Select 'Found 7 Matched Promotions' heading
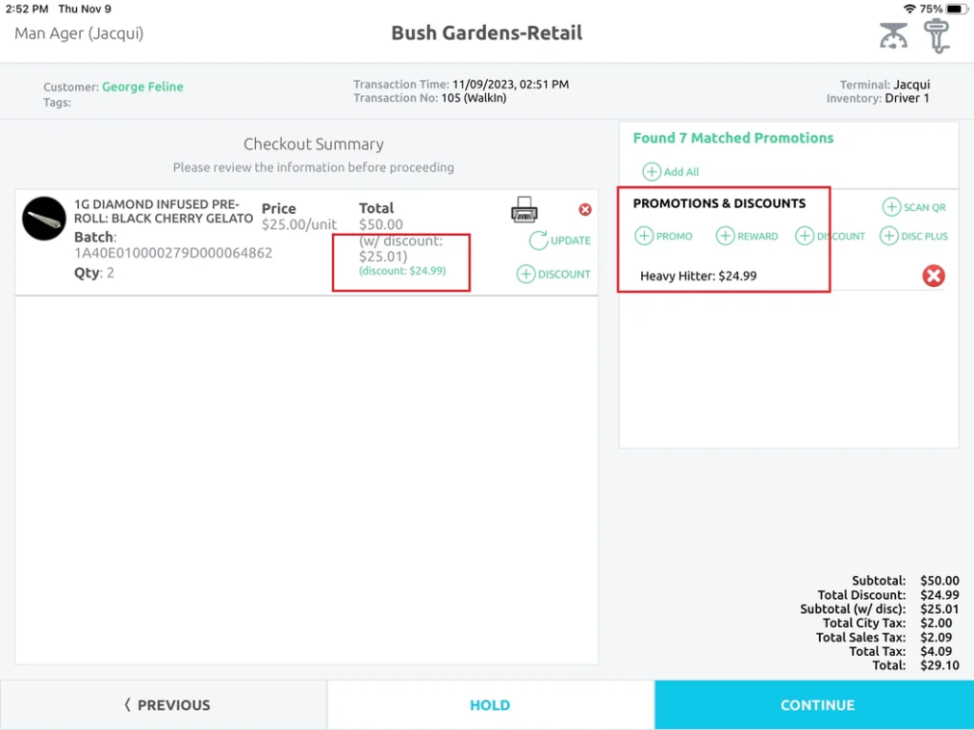Image resolution: width=974 pixels, height=730 pixels. [x=733, y=138]
